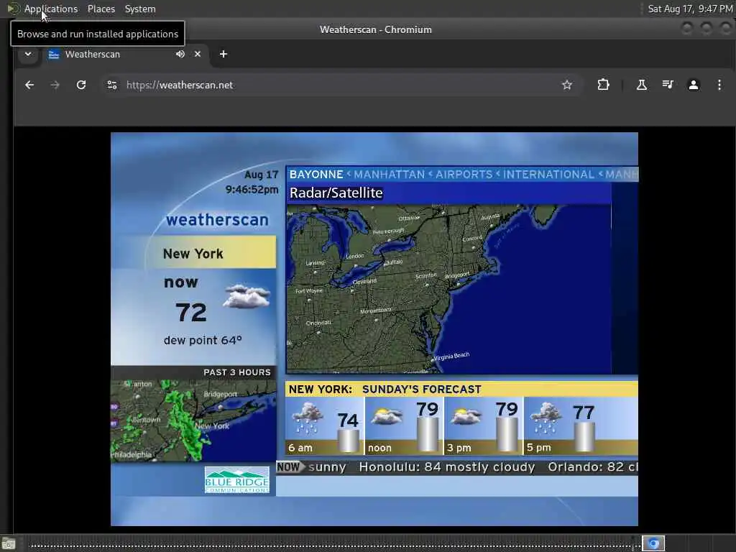736x552 pixels.
Task: Click the Honolulu: 84 mostly cloudy ticker
Action: 447,467
